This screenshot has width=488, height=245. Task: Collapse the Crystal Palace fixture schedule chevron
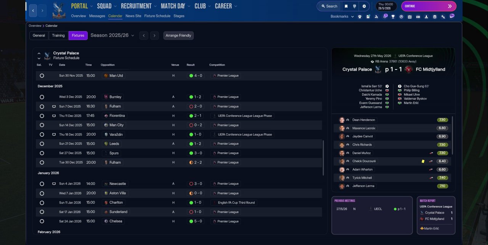pos(39,53)
